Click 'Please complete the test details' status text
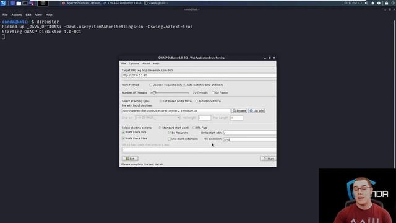The width and height of the screenshot is (396, 223). 142,164
